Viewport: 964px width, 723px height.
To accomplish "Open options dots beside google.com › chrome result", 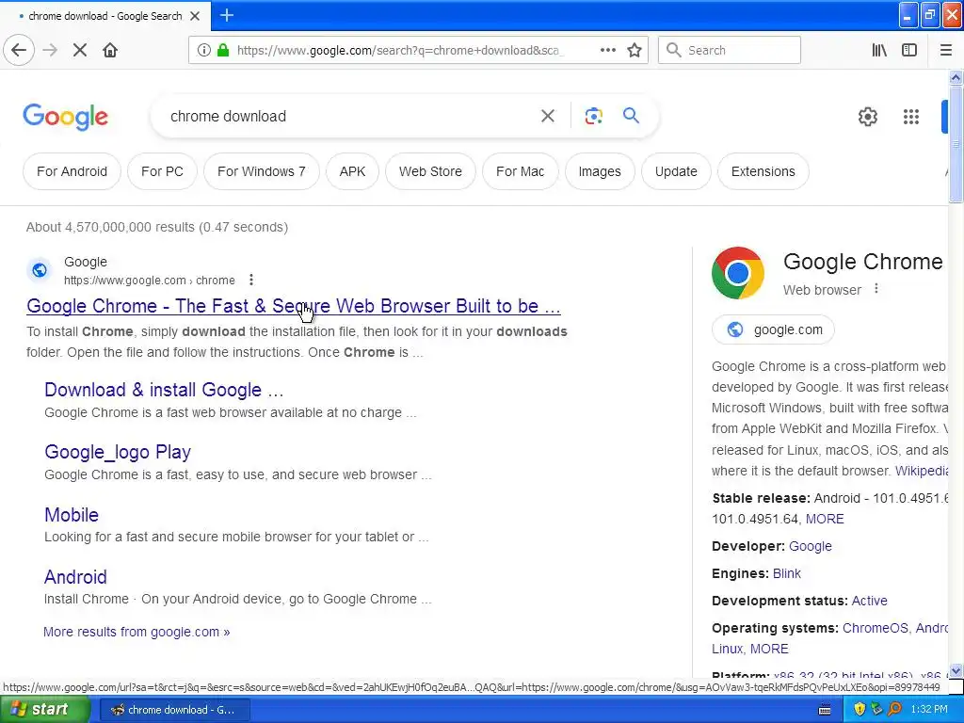I will pos(250,281).
